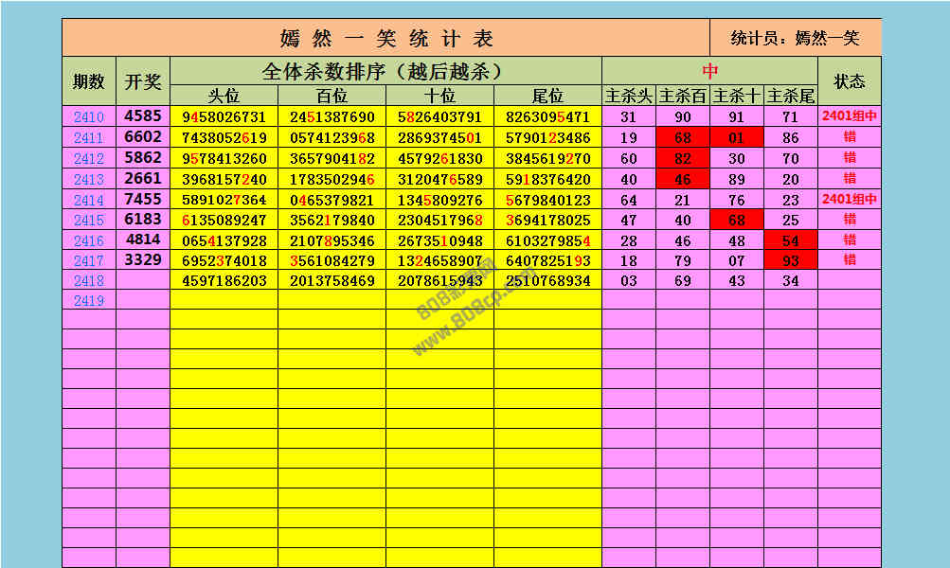The height and width of the screenshot is (568, 950).
Task: Click the red highlighted 82 cell
Action: tap(683, 159)
